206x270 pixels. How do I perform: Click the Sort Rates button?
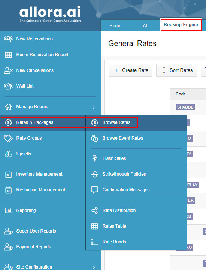pos(176,70)
